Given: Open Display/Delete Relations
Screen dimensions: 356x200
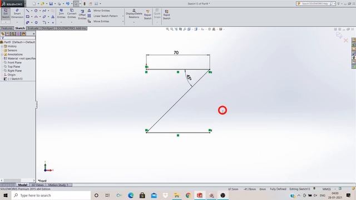Looking at the screenshot, I should [x=134, y=14].
